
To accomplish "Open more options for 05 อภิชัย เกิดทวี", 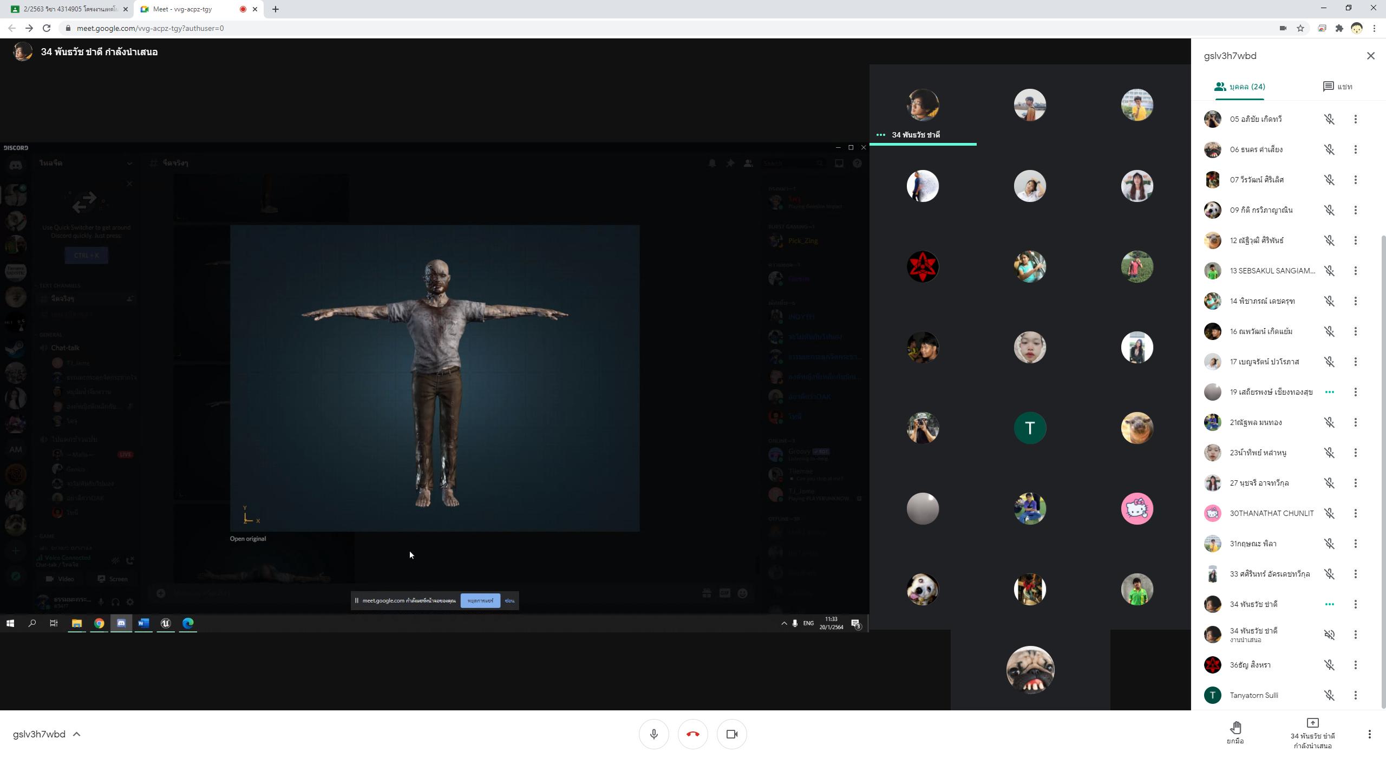I will coord(1355,119).
